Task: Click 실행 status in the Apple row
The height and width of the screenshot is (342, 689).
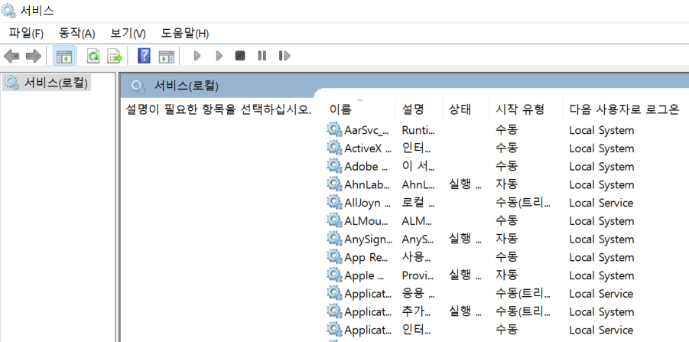Action: pyautogui.click(x=465, y=275)
